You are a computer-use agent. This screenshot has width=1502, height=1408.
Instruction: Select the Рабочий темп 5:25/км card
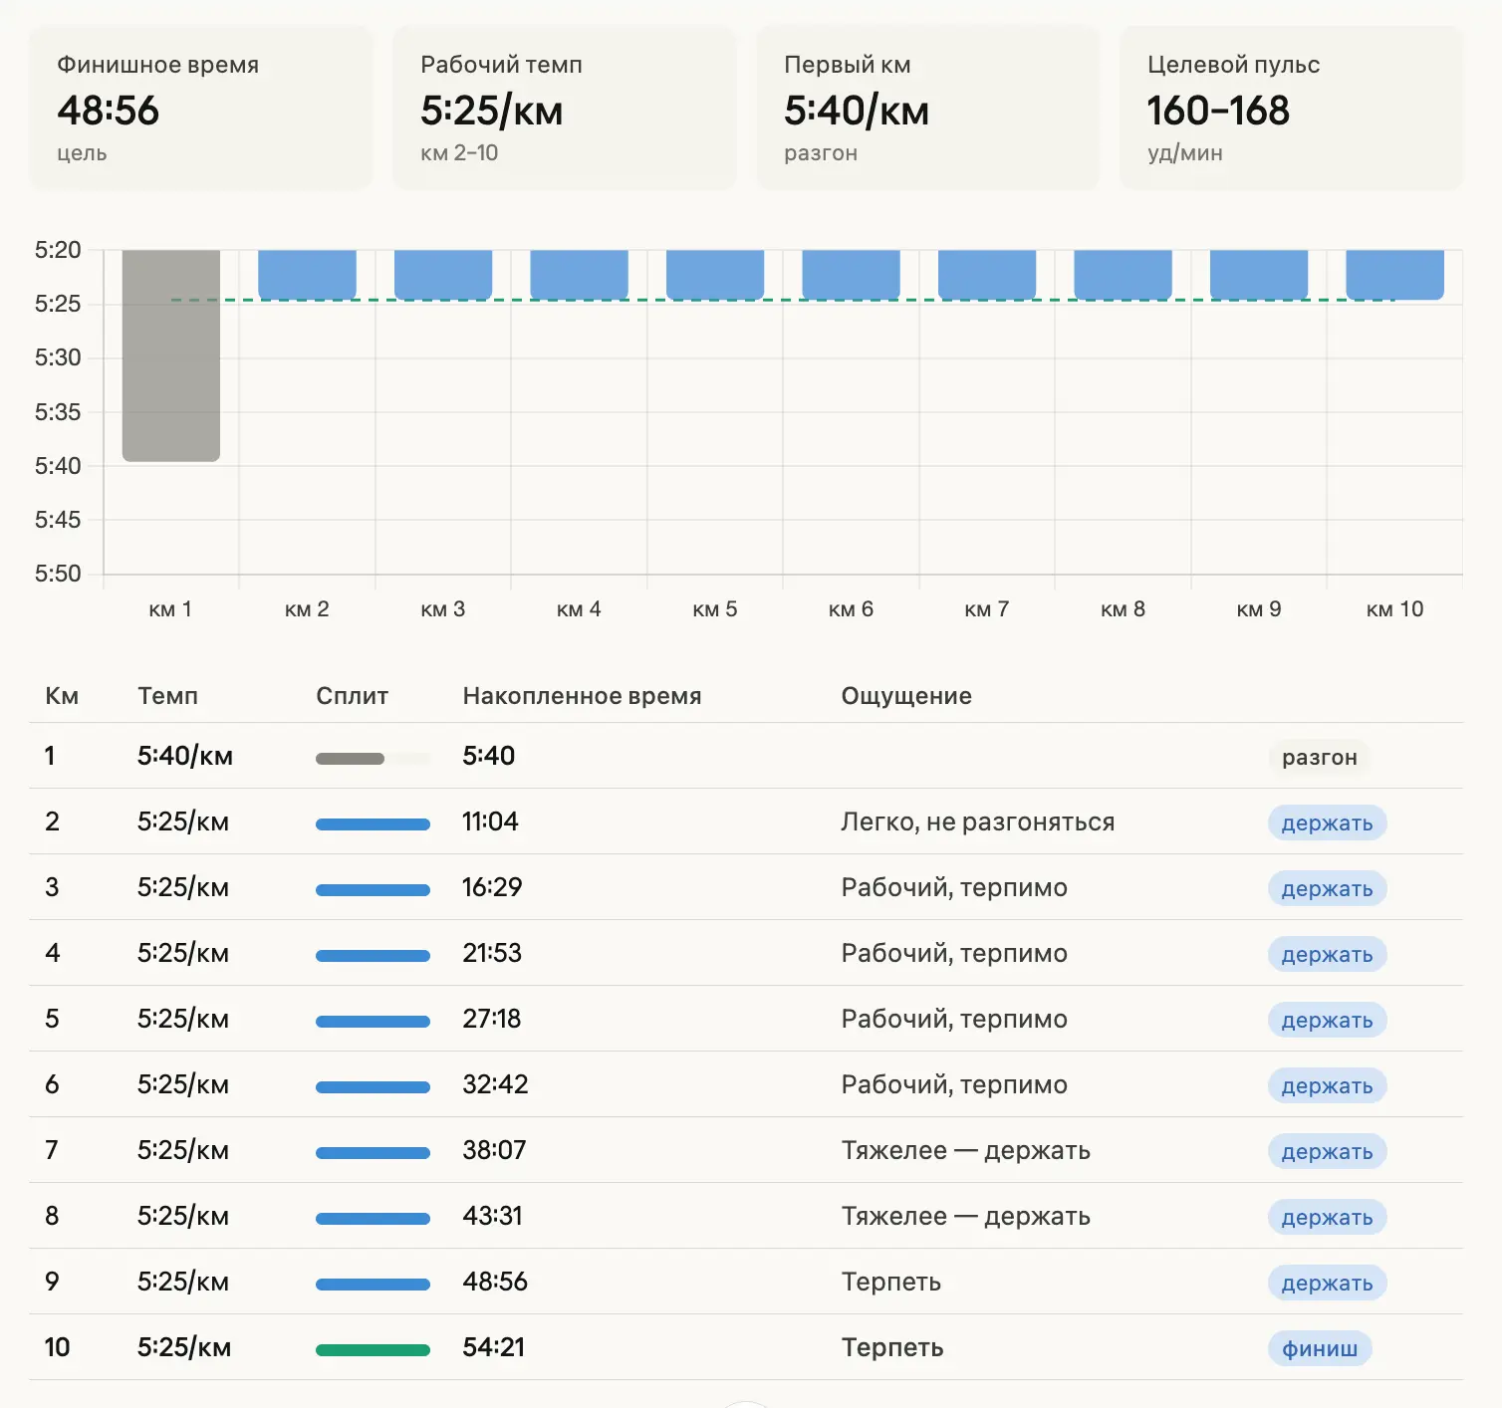[x=564, y=109]
